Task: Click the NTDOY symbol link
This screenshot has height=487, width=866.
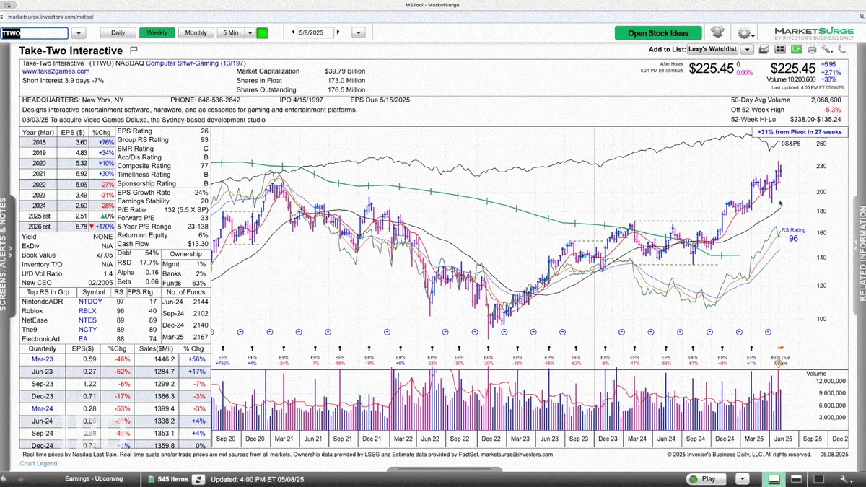Action: point(92,302)
